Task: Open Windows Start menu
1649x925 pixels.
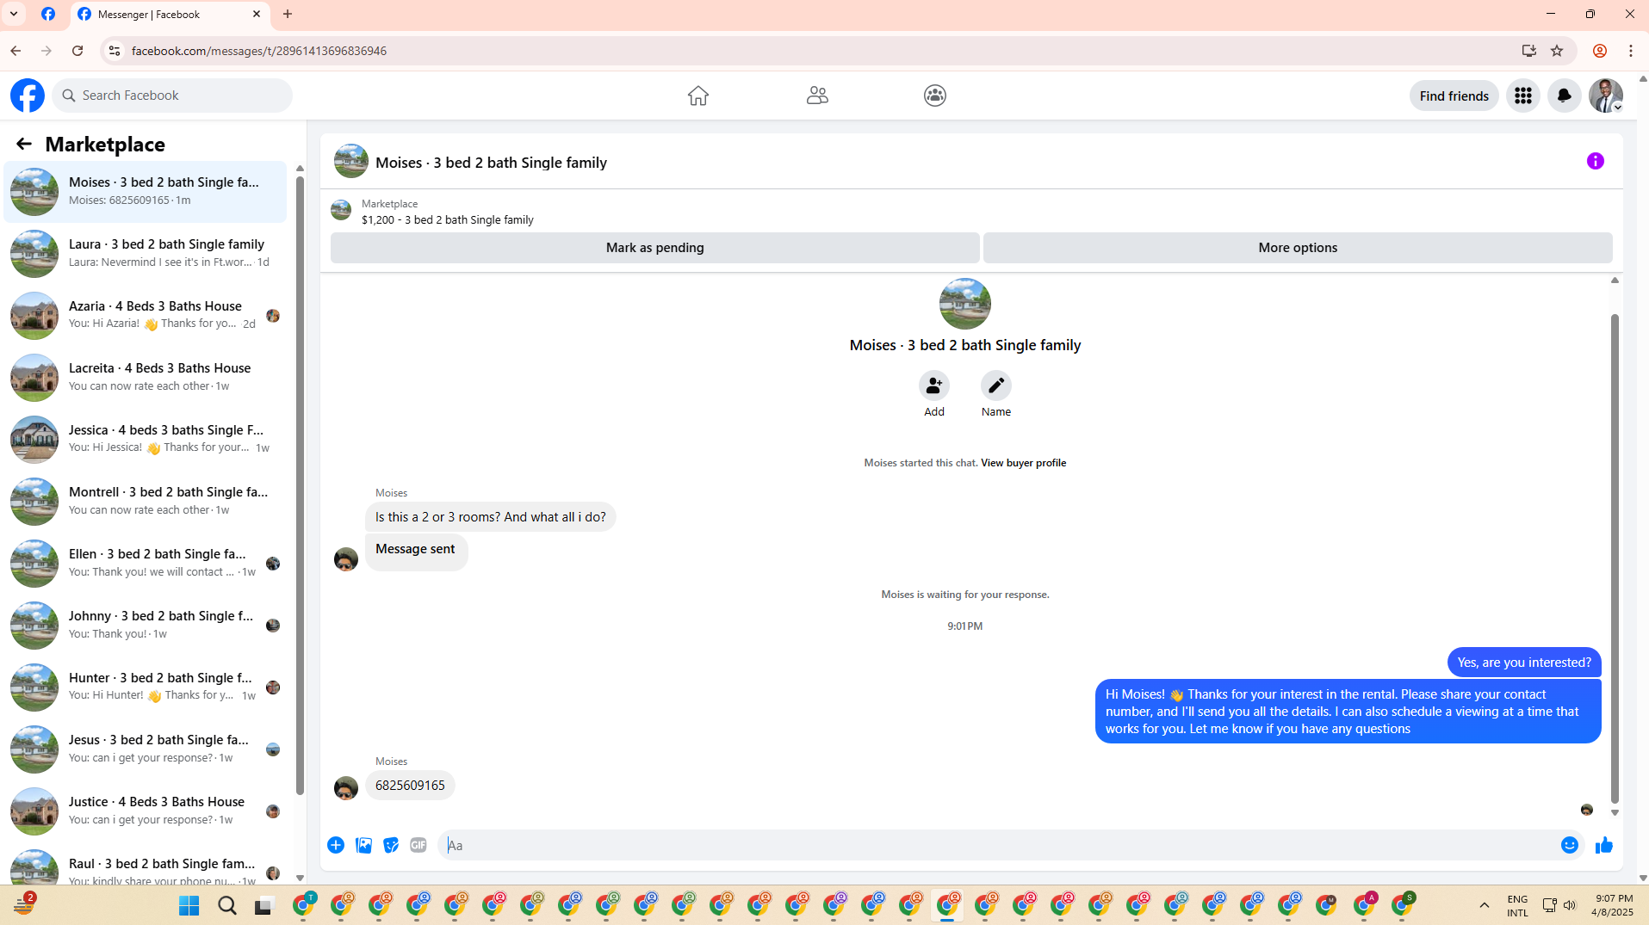Action: [189, 905]
